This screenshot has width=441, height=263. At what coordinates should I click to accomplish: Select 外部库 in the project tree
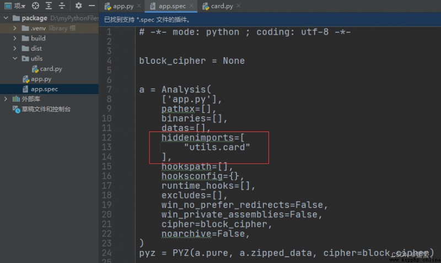[x=49, y=99]
